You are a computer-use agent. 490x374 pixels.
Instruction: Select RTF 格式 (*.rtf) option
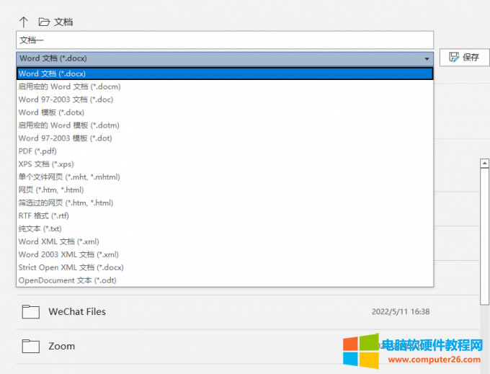click(225, 215)
